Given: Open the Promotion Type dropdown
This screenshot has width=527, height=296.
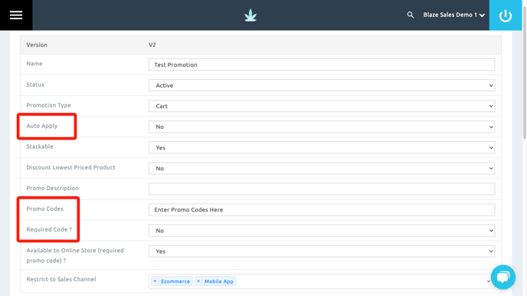Looking at the screenshot, I should [322, 106].
